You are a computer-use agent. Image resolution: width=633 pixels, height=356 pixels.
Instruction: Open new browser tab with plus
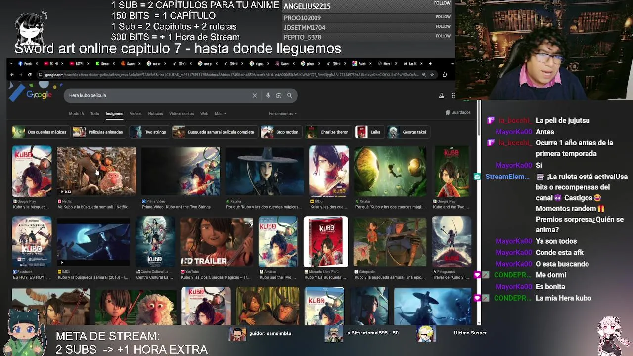tap(430, 63)
